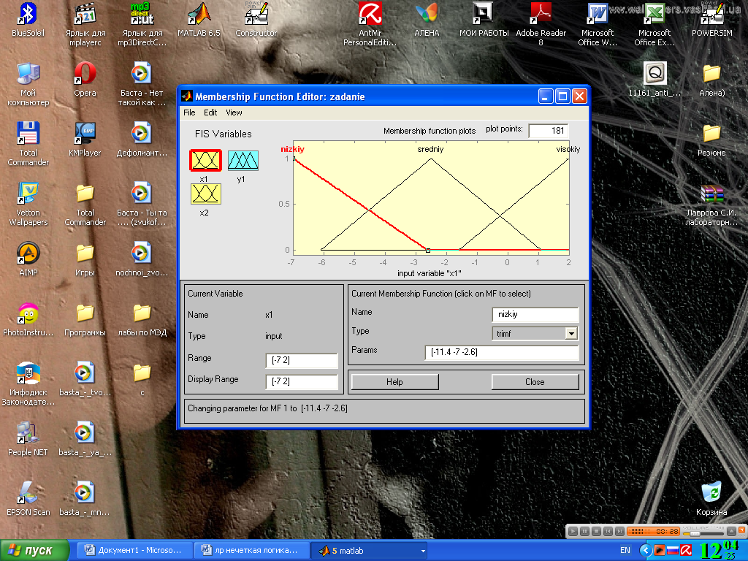This screenshot has height=561, width=748.
Task: Click the Params field with [-11.4 -7 -2.6]
Action: tap(501, 353)
